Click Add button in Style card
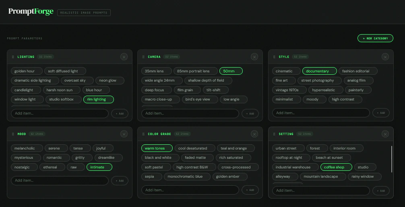This screenshot has width=405, height=207. (381, 113)
